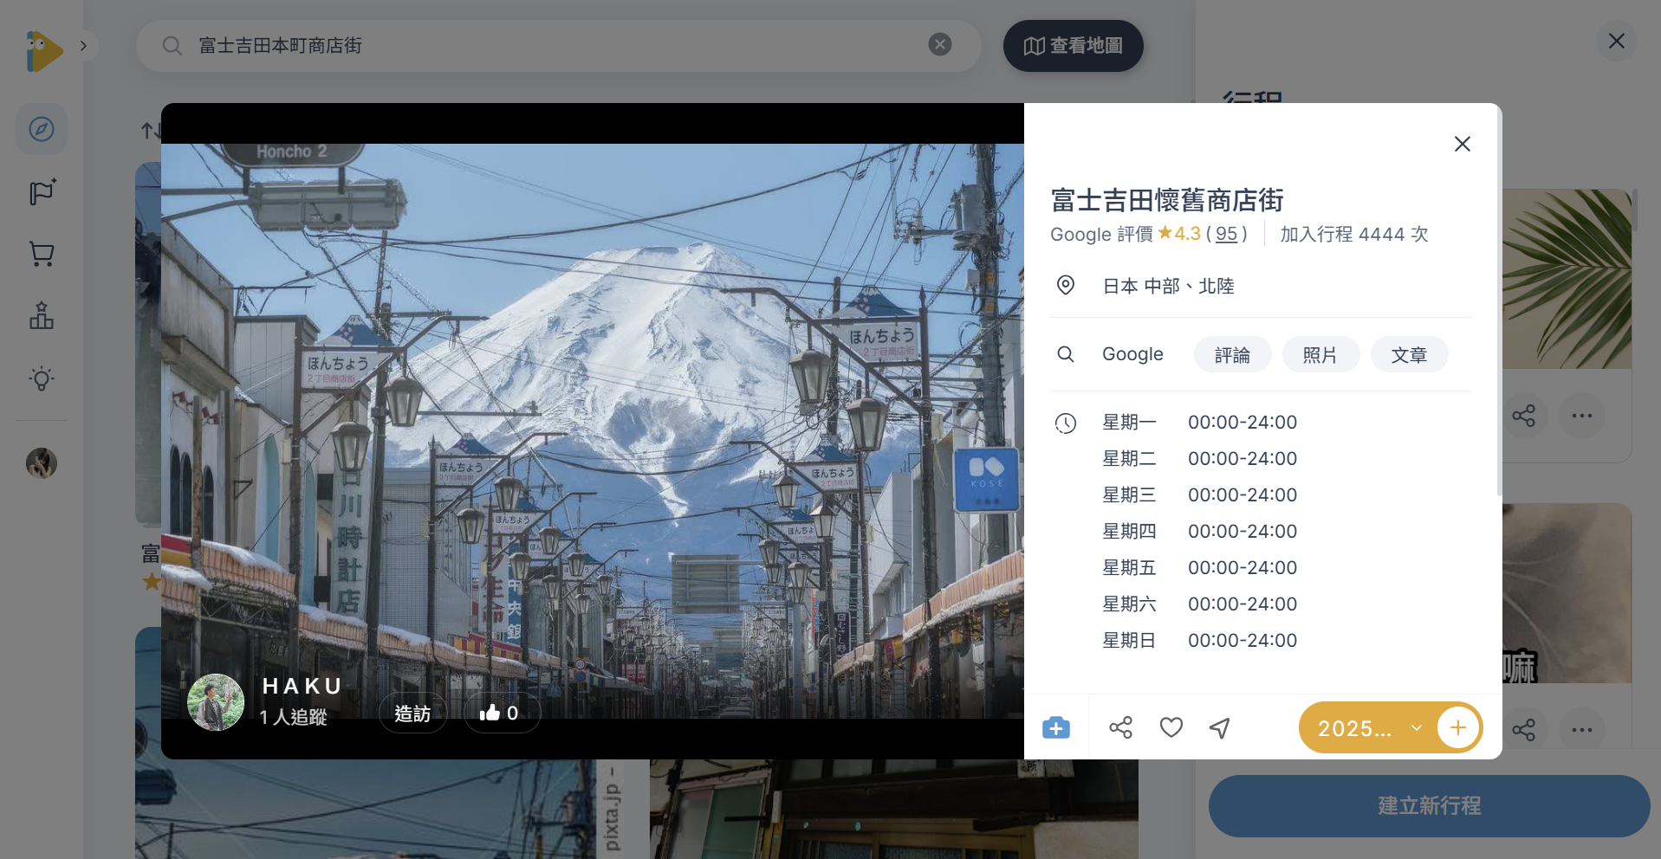Clear the search field with the X icon

939,43
